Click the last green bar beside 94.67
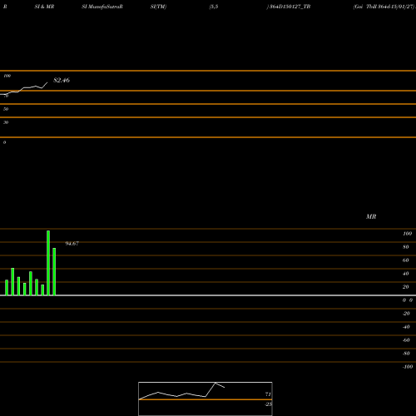The image size is (416, 416). [54, 272]
